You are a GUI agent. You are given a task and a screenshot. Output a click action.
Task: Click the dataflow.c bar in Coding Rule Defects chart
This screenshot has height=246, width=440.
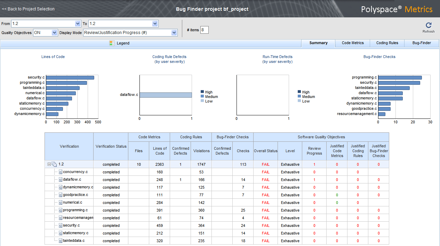[166, 95]
